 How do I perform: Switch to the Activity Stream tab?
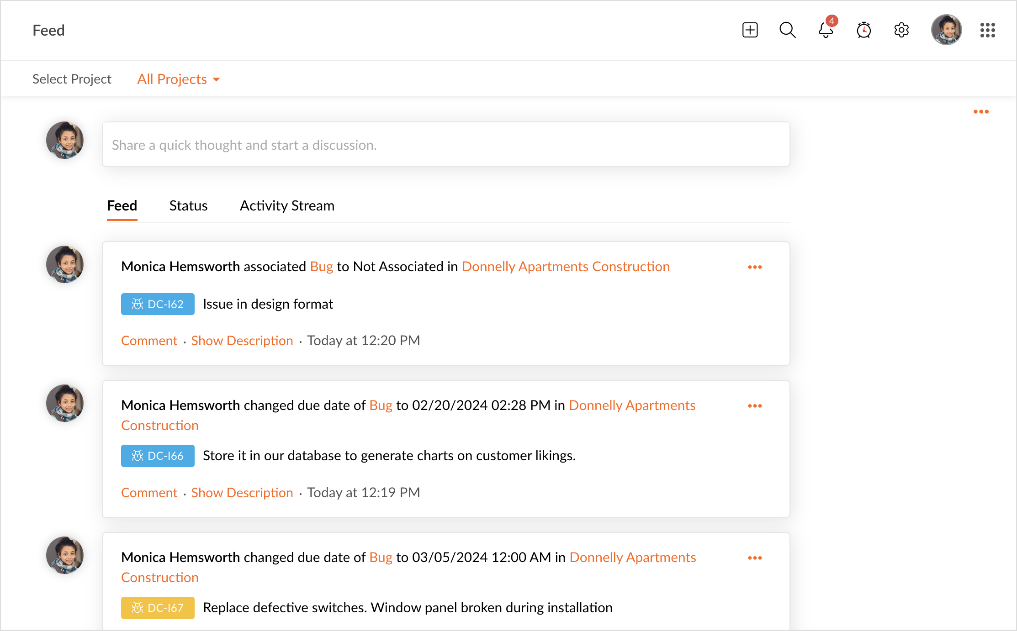click(287, 206)
